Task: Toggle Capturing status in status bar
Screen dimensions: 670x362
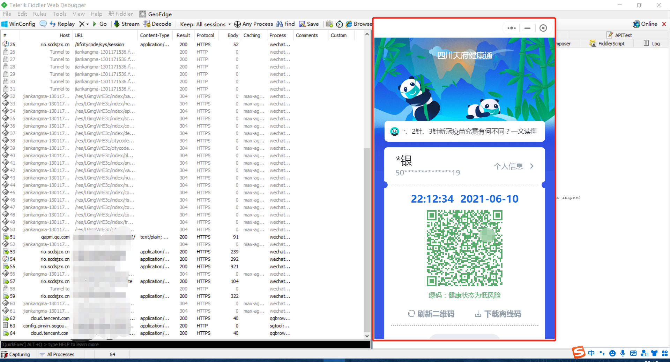Action: click(x=16, y=354)
